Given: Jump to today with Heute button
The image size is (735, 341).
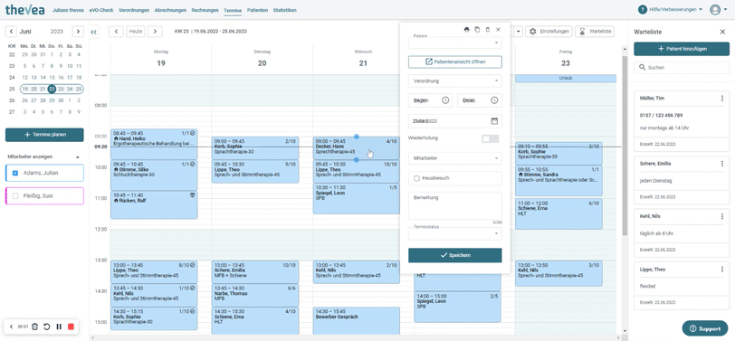Looking at the screenshot, I should 136,32.
